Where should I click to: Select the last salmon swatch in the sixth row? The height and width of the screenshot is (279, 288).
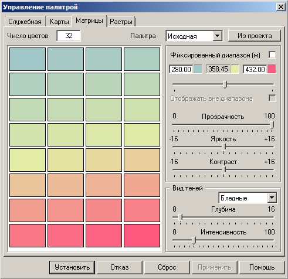(142, 185)
